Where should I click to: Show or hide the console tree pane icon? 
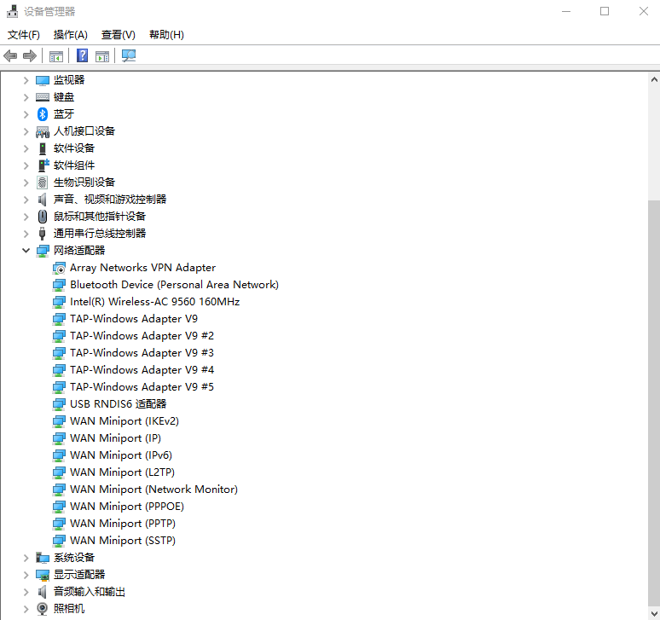click(56, 56)
